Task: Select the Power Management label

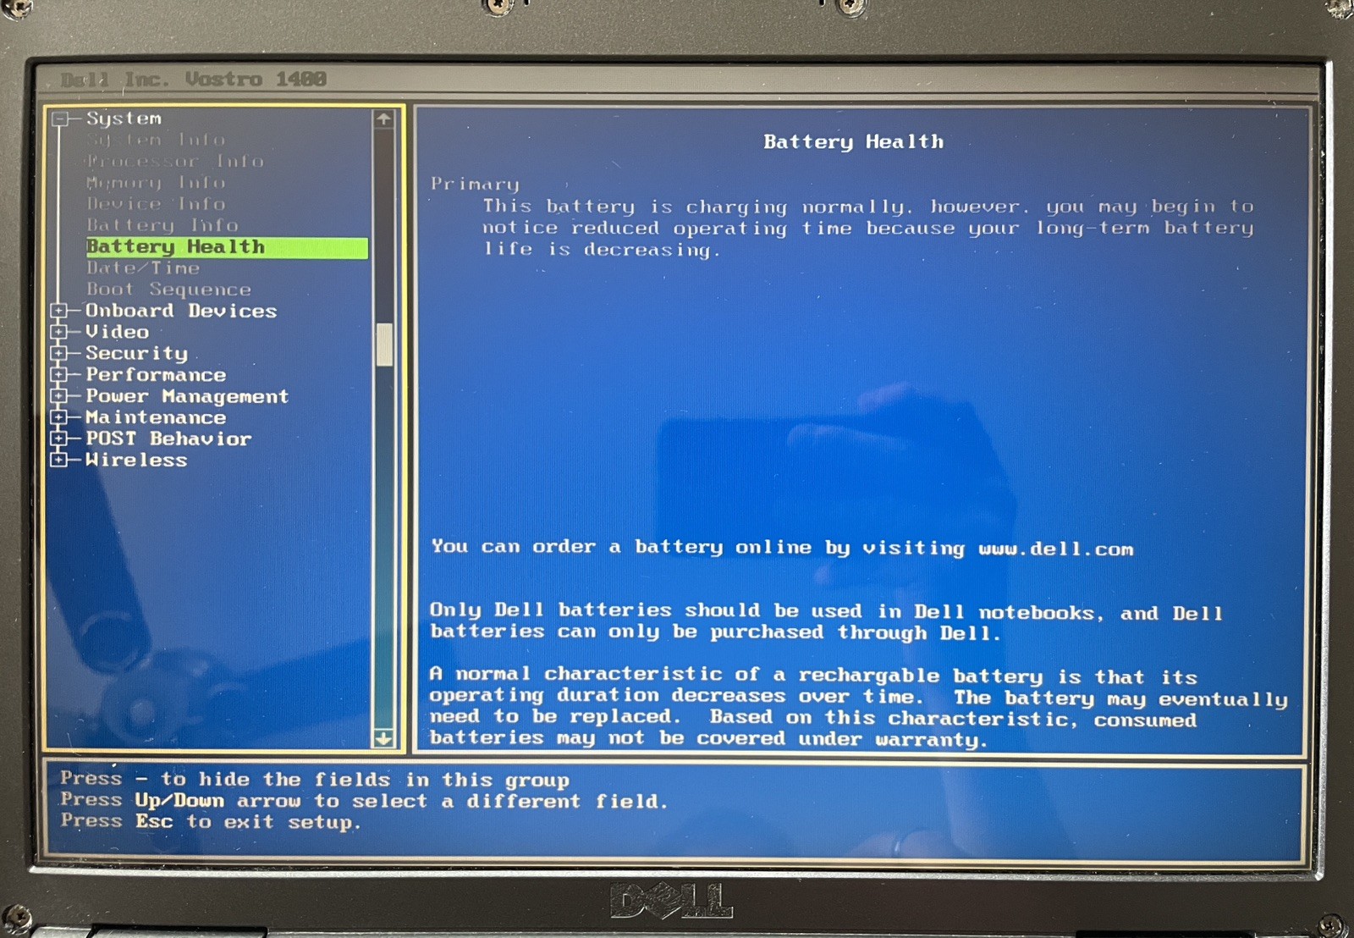Action: (187, 396)
